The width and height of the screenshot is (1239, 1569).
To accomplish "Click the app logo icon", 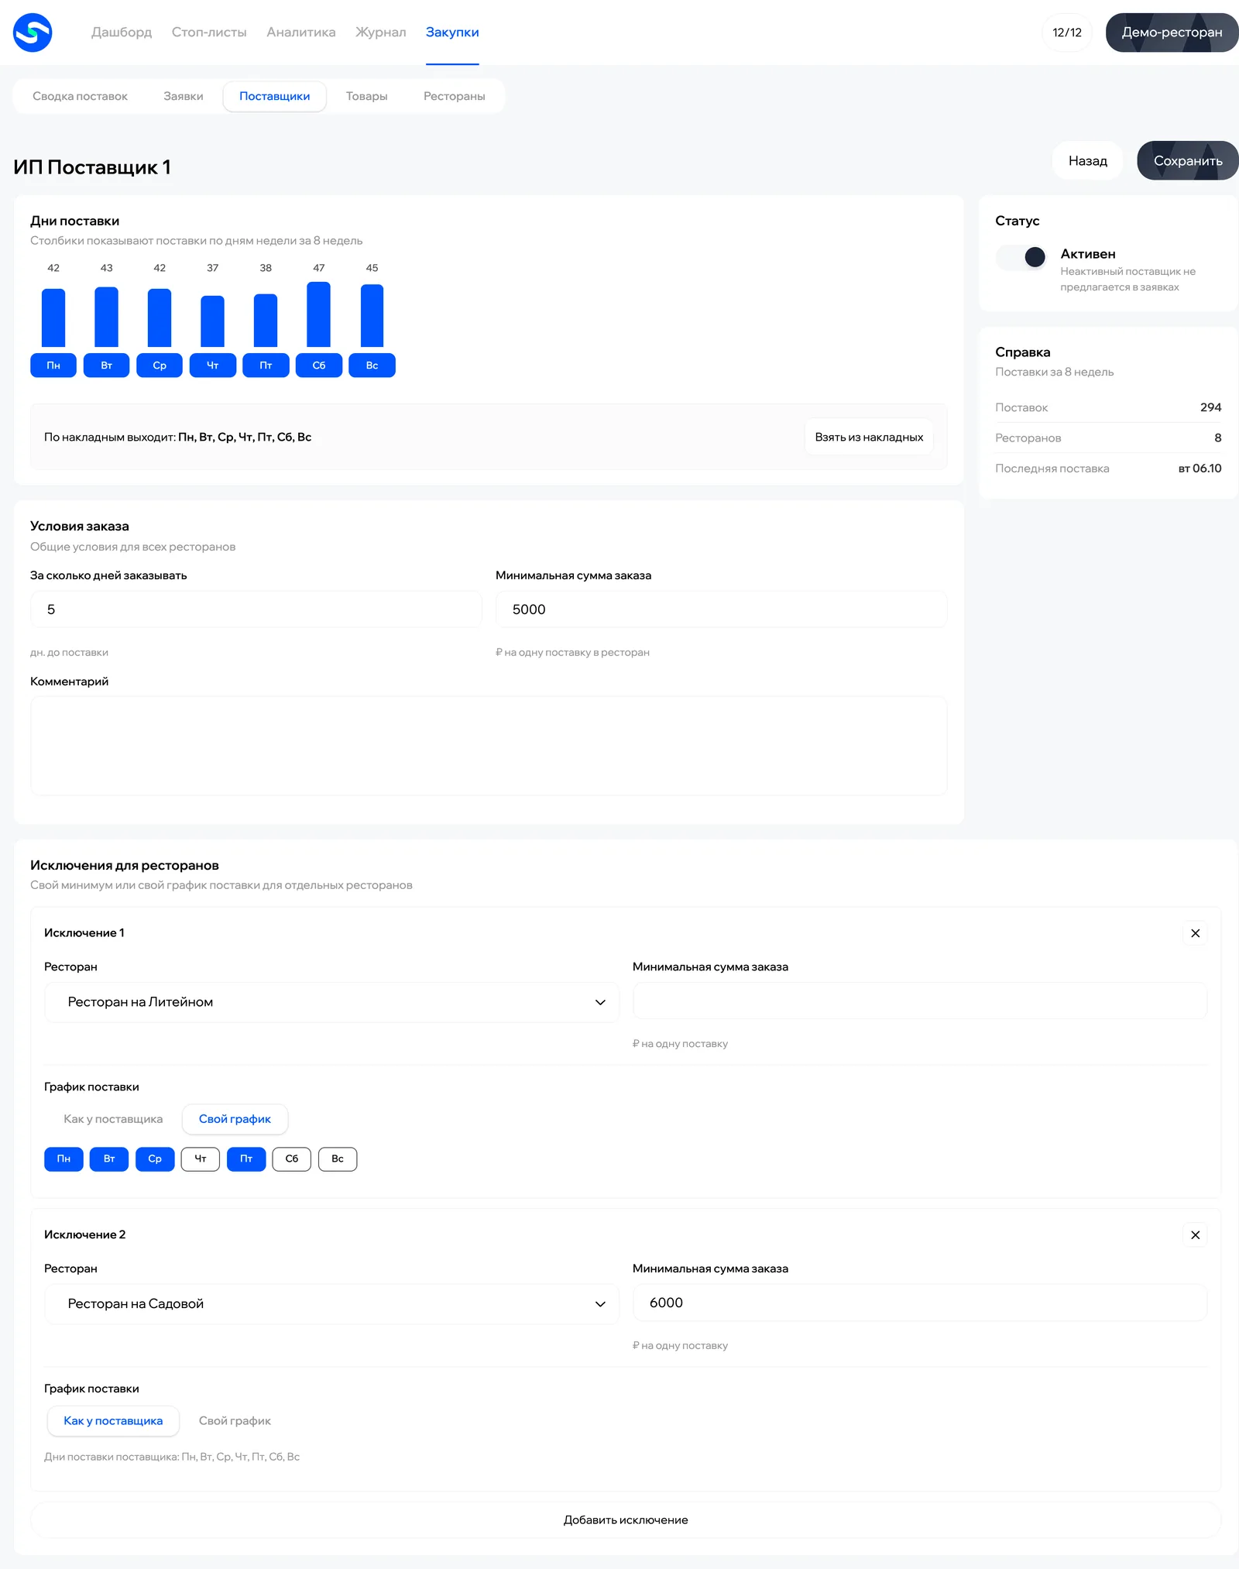I will [33, 33].
